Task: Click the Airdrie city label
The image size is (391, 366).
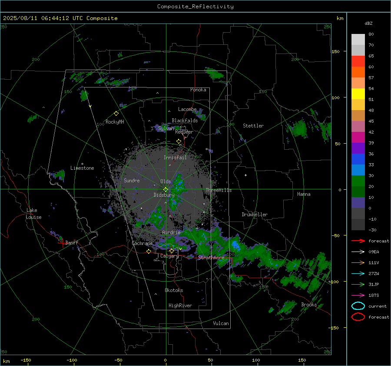Action: pyautogui.click(x=171, y=232)
